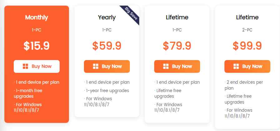Image resolution: width=280 pixels, height=131 pixels.
Task: Select the Yearly plan heading
Action: click(107, 17)
